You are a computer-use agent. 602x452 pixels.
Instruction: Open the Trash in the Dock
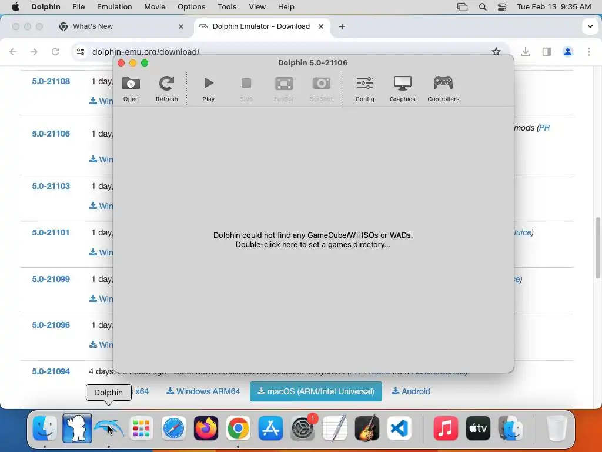tap(557, 428)
